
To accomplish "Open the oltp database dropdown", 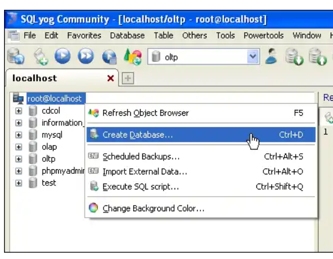I will point(253,56).
